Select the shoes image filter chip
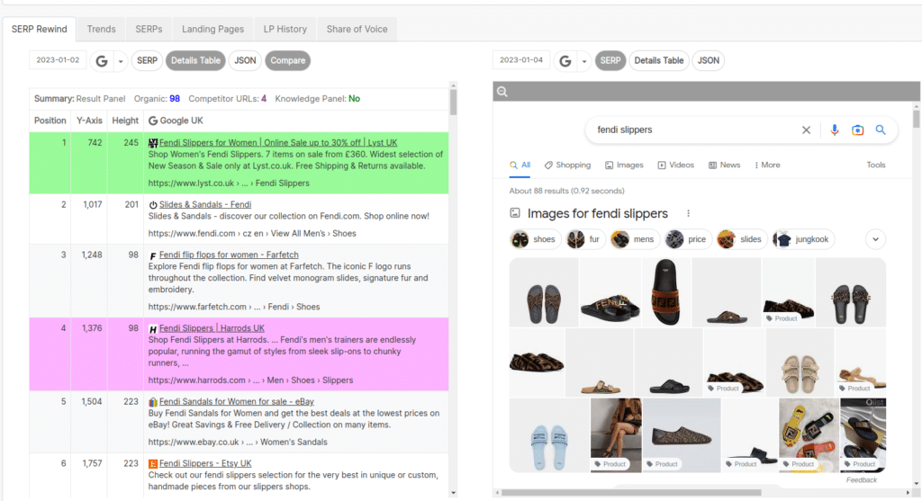 535,239
